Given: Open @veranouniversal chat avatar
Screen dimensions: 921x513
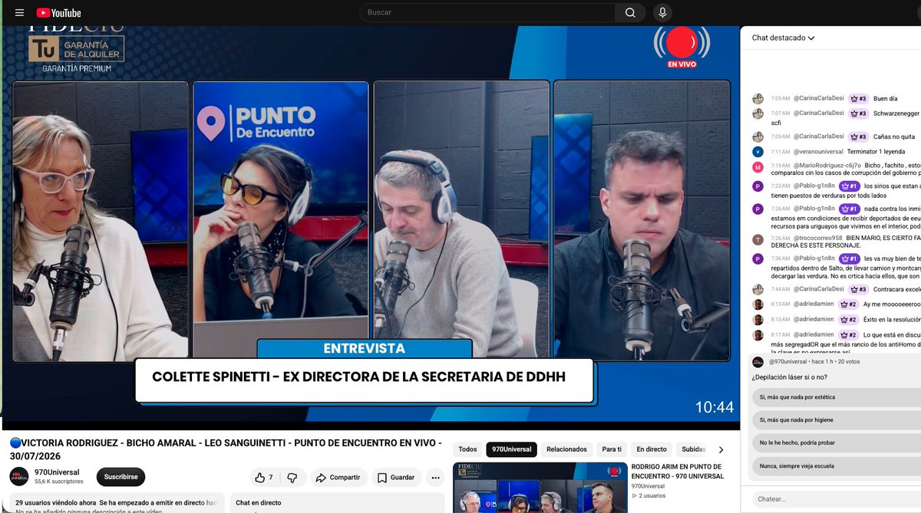Looking at the screenshot, I should pyautogui.click(x=758, y=152).
